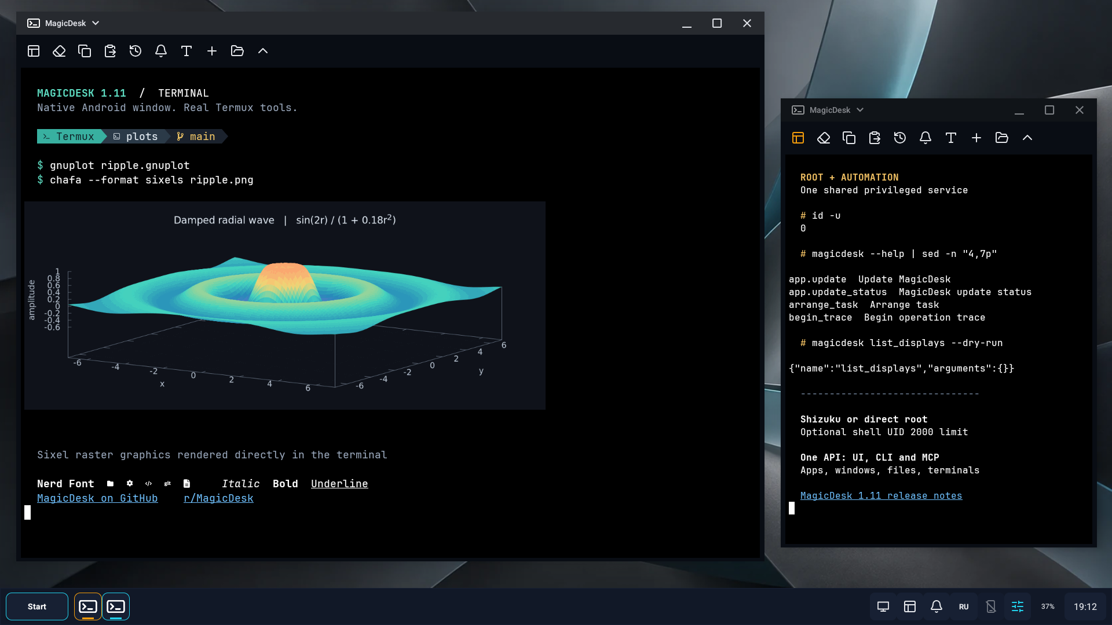Click 'arrange_task Arrange task' line
The image size is (1112, 625).
(x=864, y=305)
